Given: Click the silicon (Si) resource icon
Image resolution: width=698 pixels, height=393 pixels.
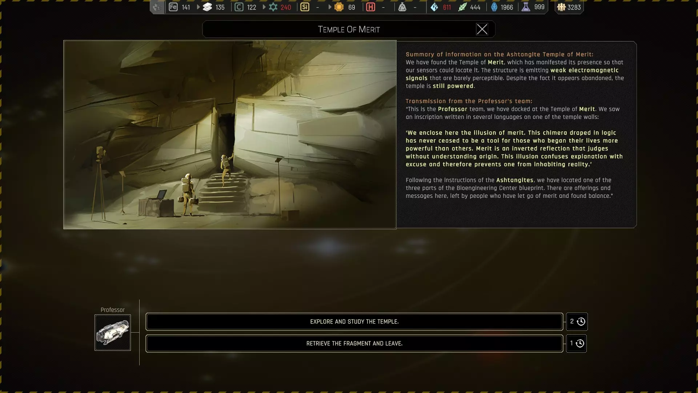Looking at the screenshot, I should [x=305, y=7].
